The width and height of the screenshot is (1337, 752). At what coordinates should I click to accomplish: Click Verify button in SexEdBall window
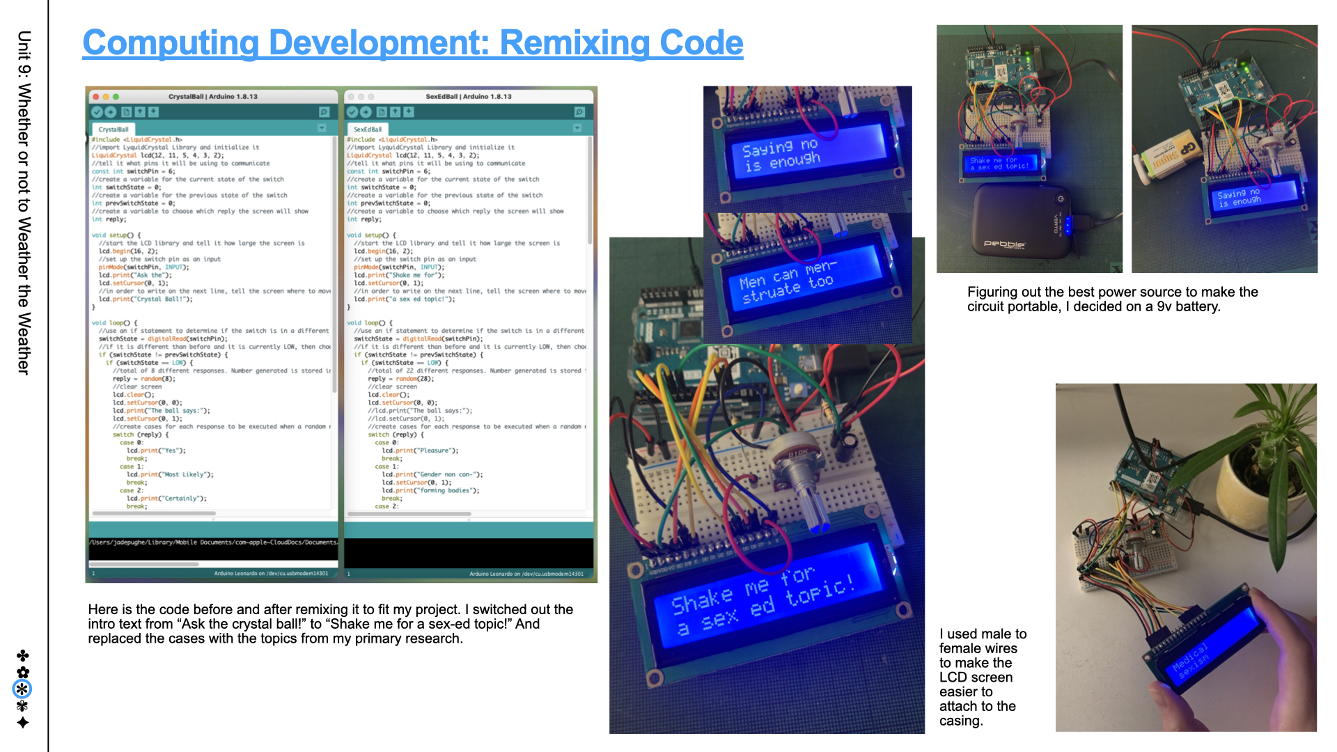coord(352,112)
